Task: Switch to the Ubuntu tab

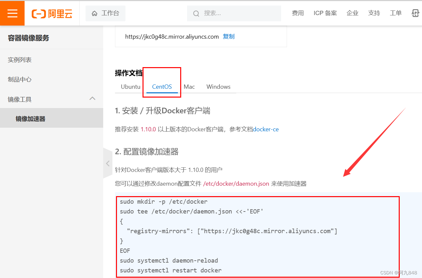Action: tap(130, 86)
